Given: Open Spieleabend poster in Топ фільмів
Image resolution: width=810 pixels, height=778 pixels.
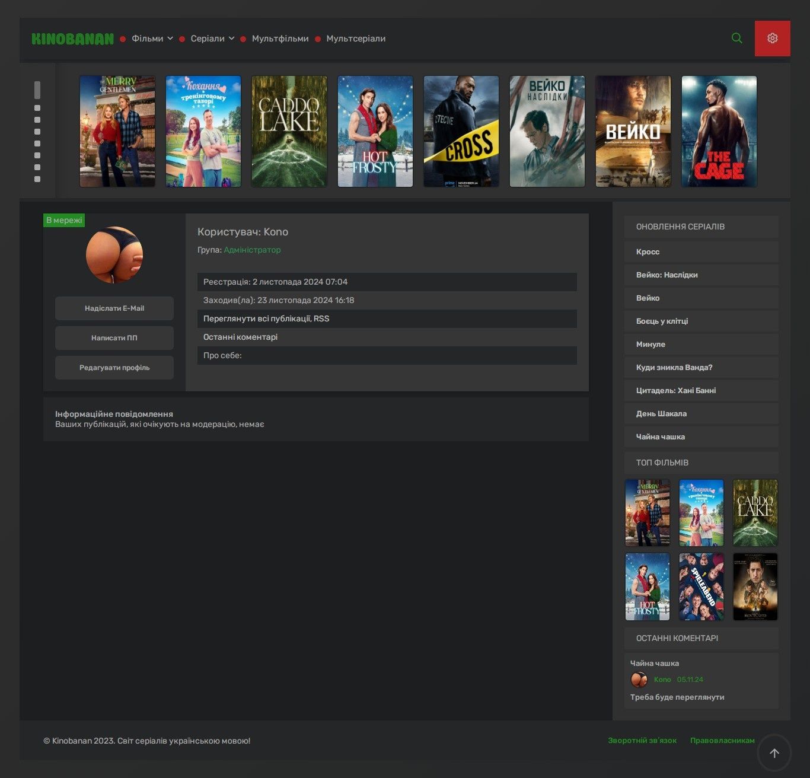Looking at the screenshot, I should [701, 586].
